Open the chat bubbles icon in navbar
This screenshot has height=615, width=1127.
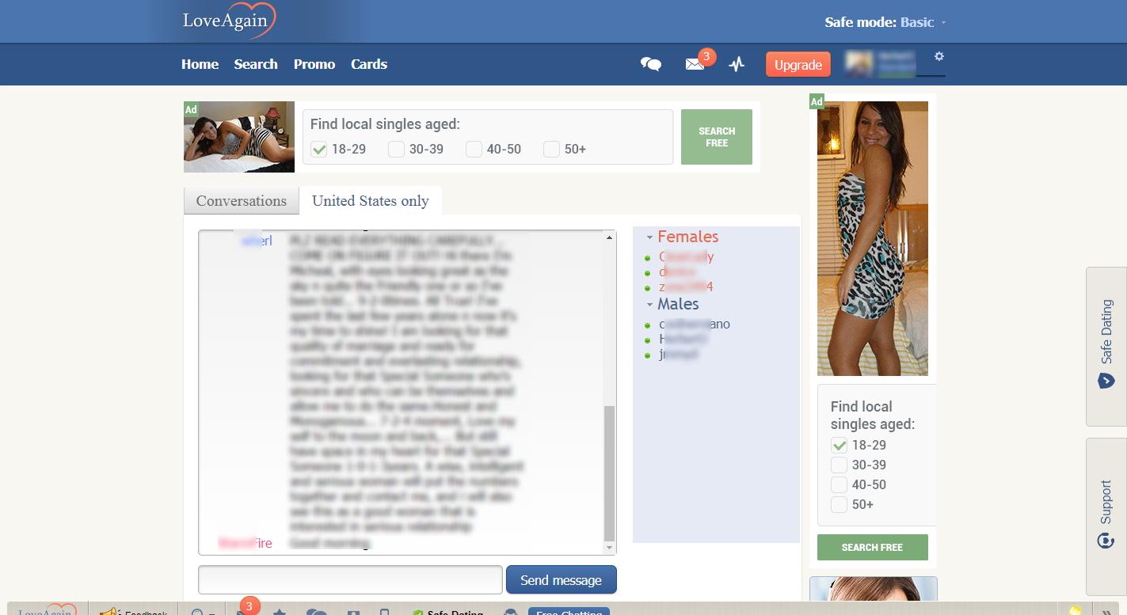pyautogui.click(x=650, y=64)
